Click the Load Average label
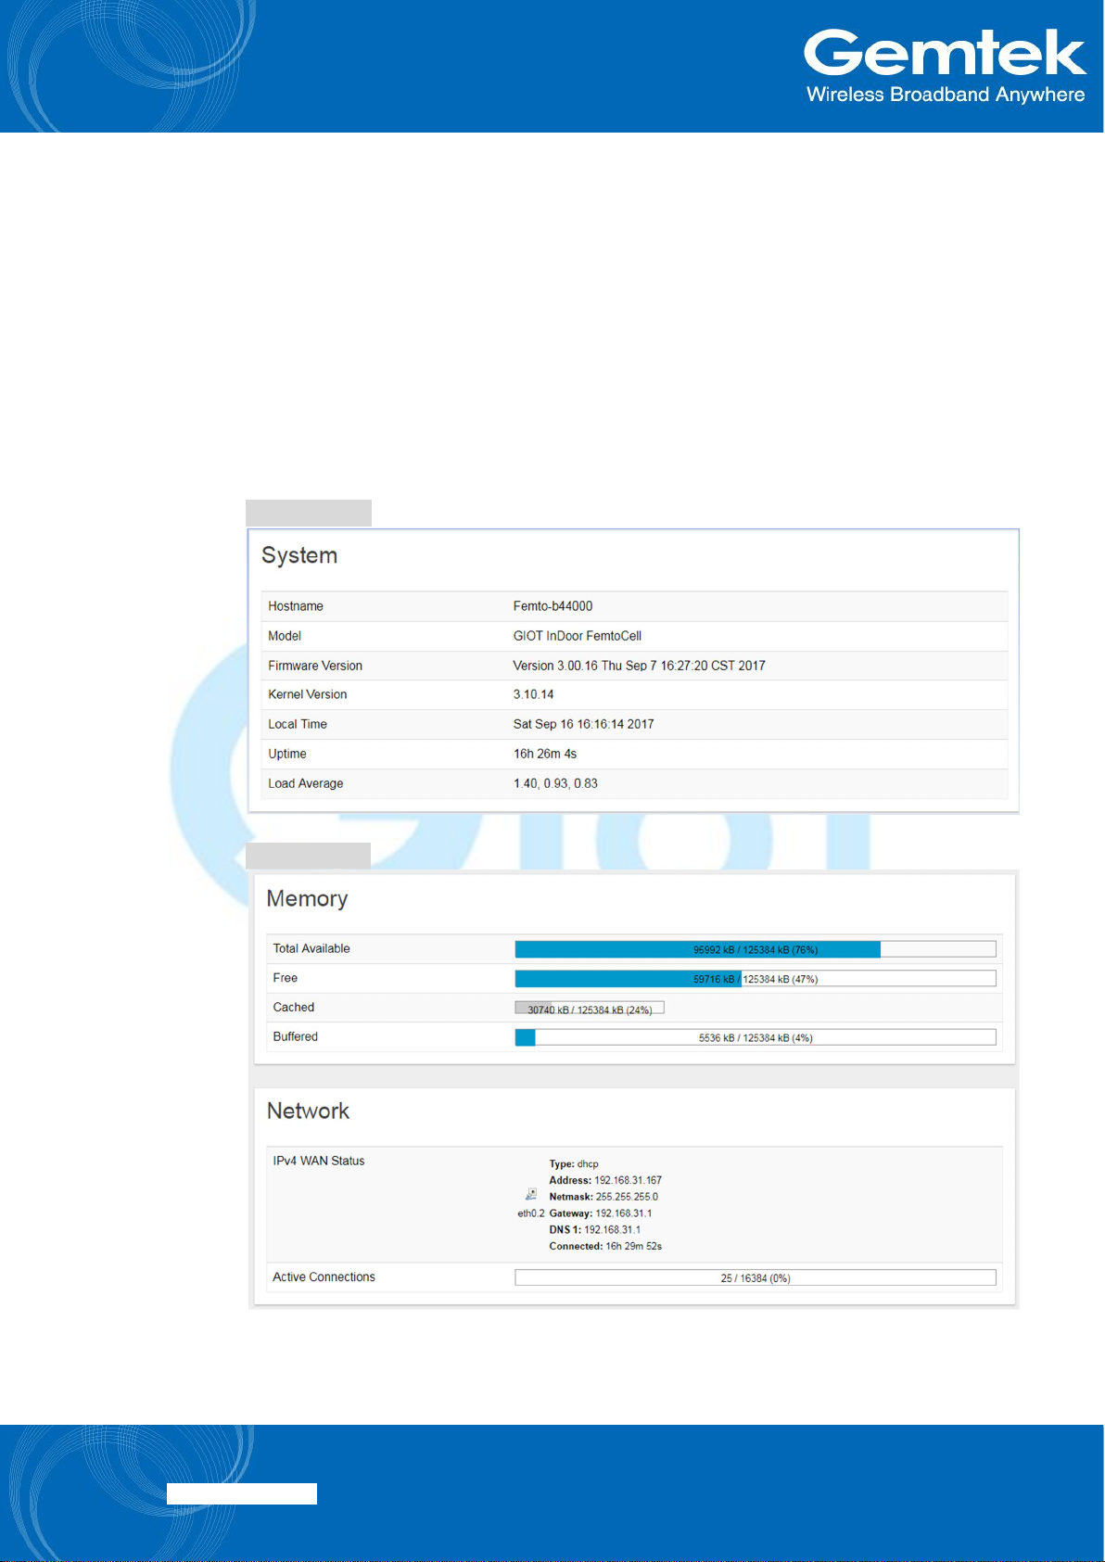Screen dimensions: 1105x1562 (x=306, y=783)
